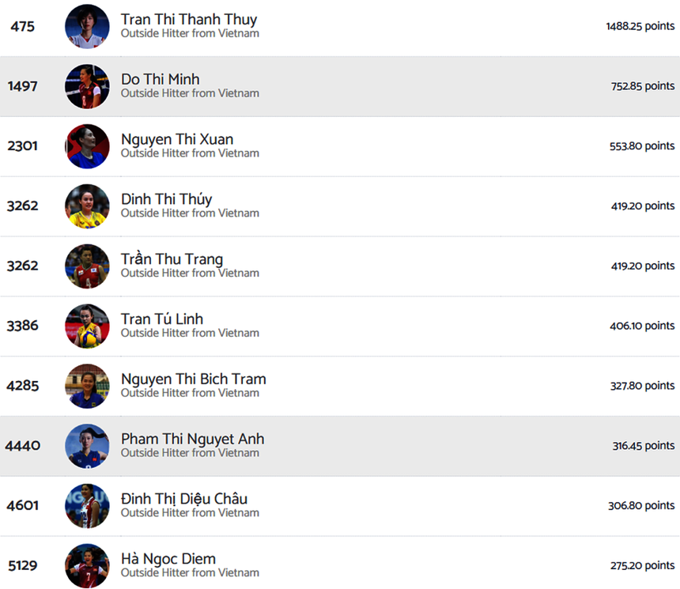Select the Nguyen Thi Xuan name
Screen dimensions: 680x589
coord(177,139)
